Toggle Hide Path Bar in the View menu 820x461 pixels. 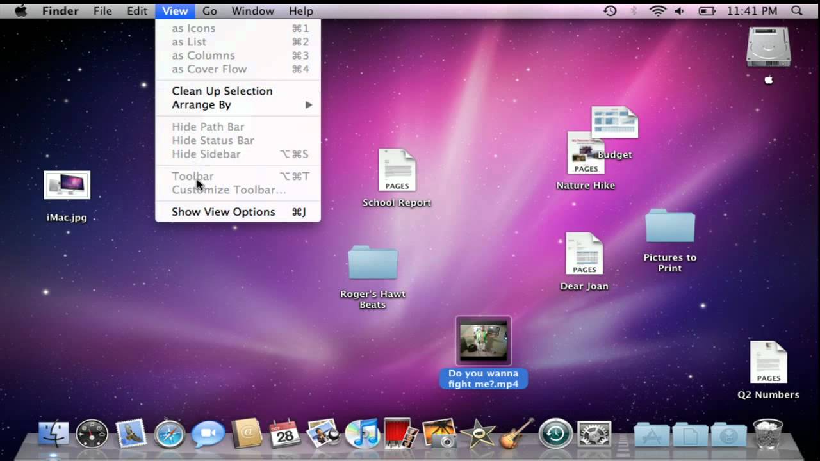pyautogui.click(x=208, y=127)
